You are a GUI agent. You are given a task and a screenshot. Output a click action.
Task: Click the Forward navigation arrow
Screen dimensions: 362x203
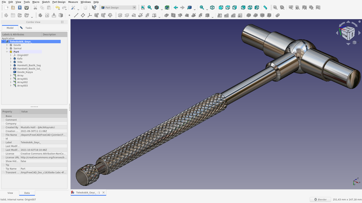pyautogui.click(x=183, y=8)
